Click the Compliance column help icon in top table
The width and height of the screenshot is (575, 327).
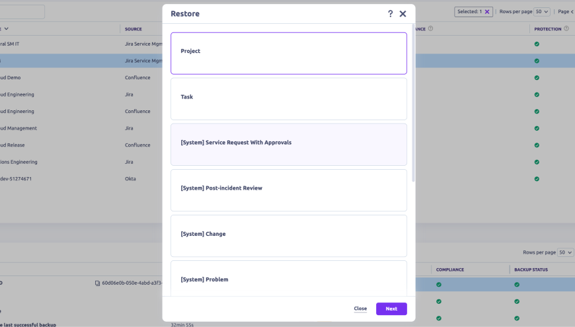pyautogui.click(x=430, y=29)
